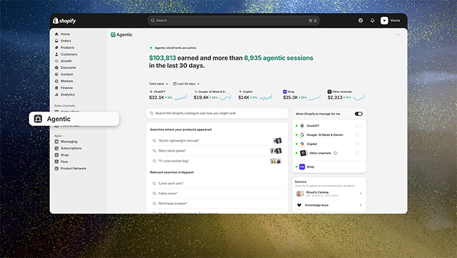Image resolution: width=457 pixels, height=258 pixels.
Task: Click the Tri color bucket bag thumbnail
Action: click(276, 161)
